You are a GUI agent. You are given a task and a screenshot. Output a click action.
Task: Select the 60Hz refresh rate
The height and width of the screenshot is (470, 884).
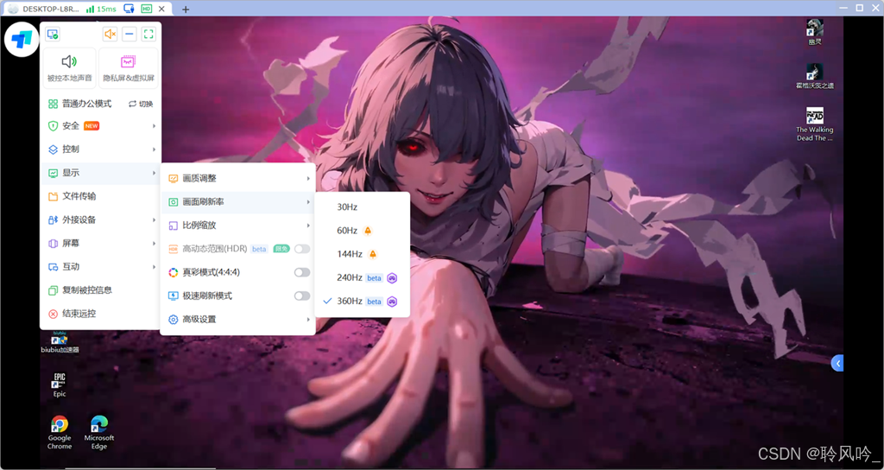click(363, 231)
